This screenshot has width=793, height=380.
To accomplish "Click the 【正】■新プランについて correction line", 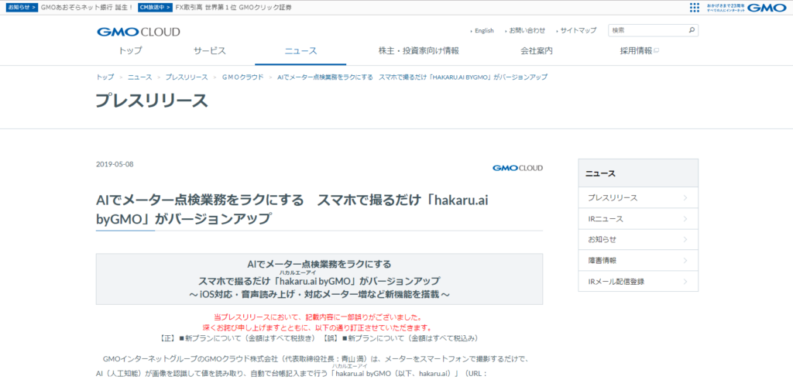I will point(319,337).
